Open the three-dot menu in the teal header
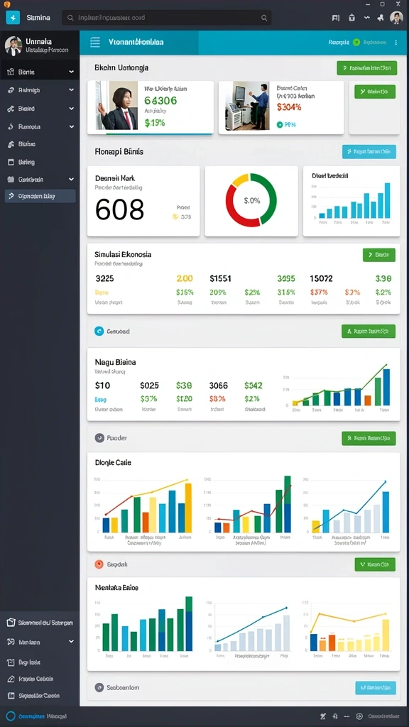 396,42
